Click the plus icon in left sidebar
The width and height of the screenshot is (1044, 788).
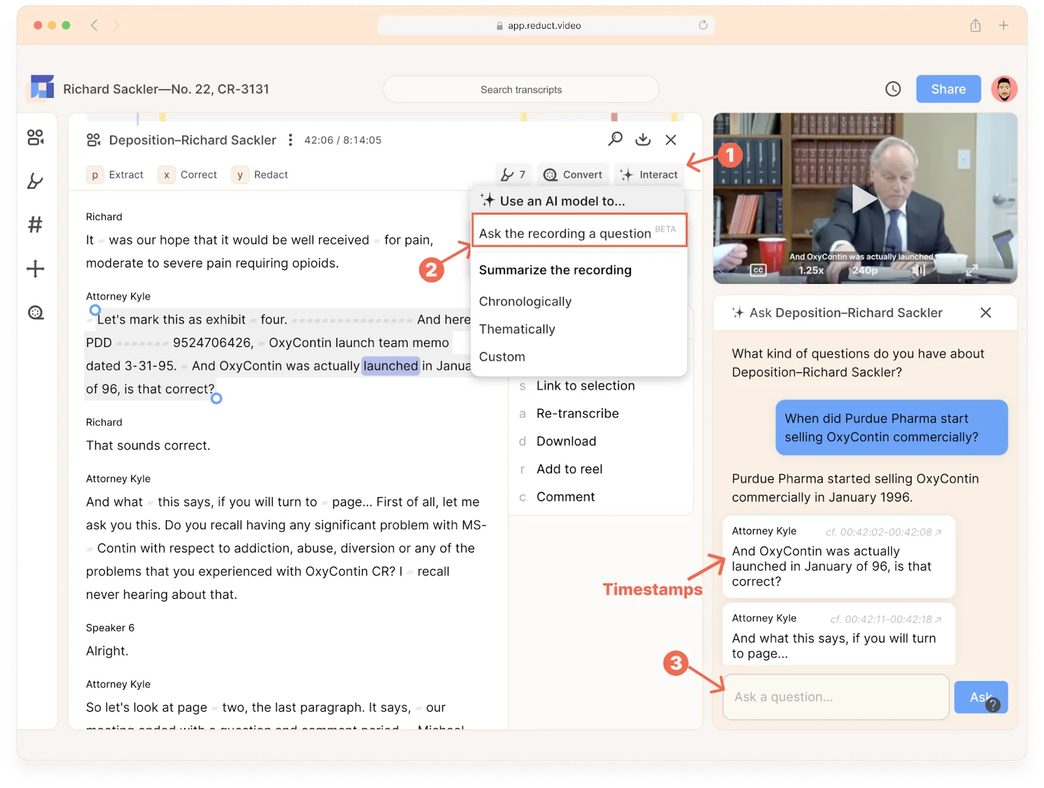[x=35, y=269]
